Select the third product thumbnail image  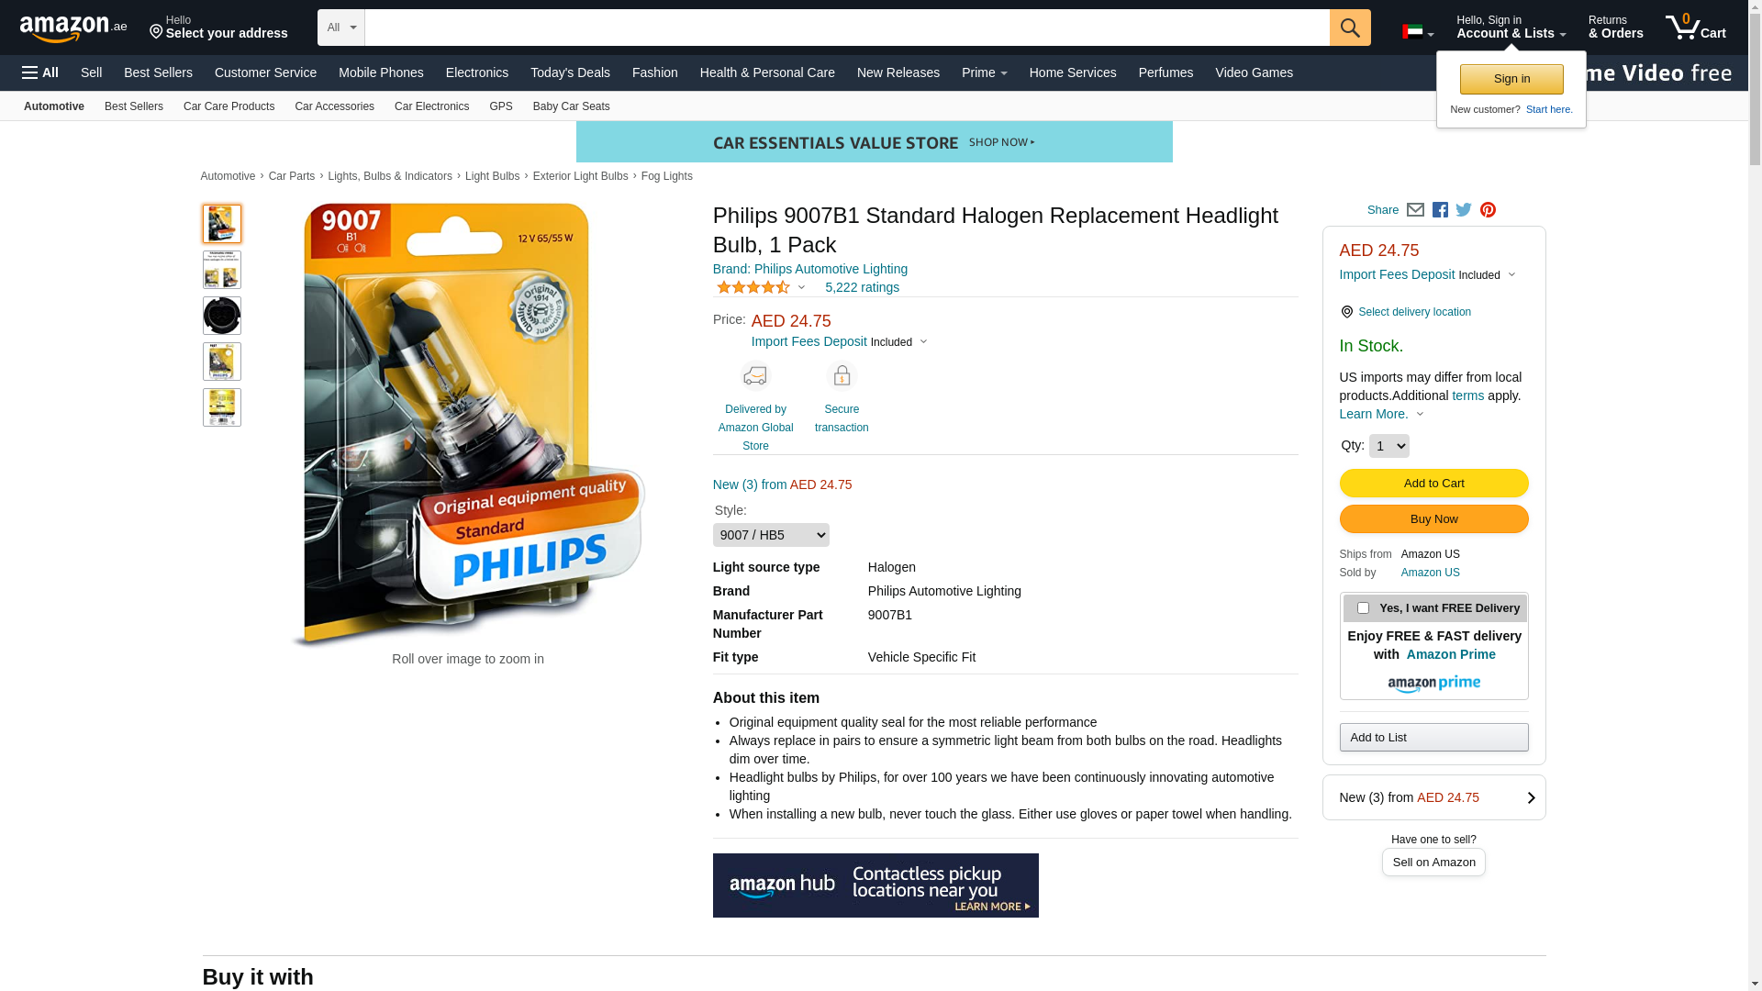(222, 316)
